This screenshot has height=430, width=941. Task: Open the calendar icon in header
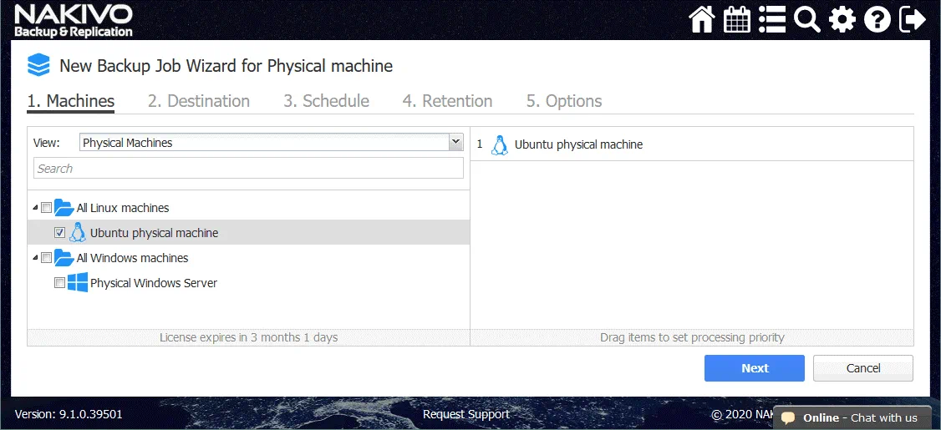coord(736,19)
